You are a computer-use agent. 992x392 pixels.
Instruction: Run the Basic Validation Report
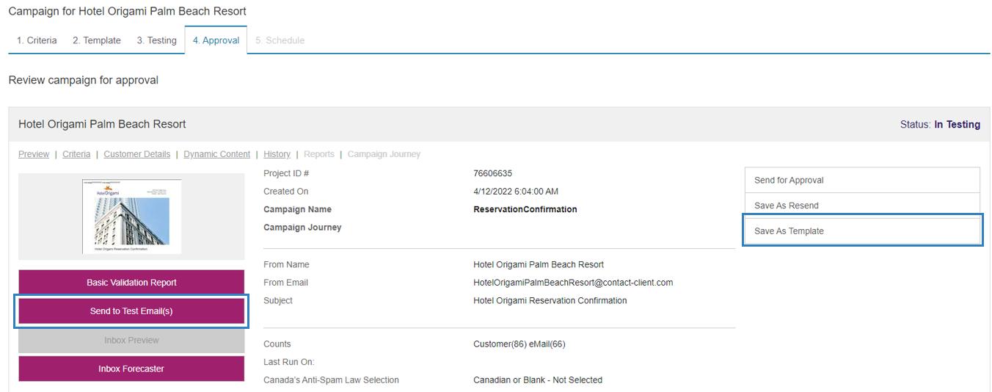(x=131, y=283)
